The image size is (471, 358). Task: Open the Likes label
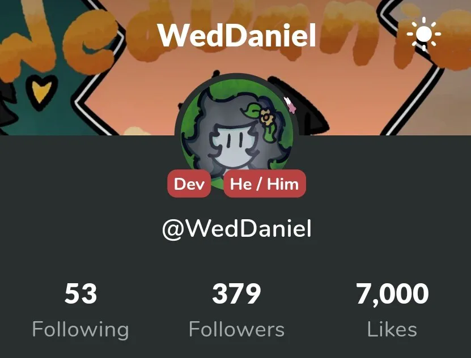(x=392, y=330)
